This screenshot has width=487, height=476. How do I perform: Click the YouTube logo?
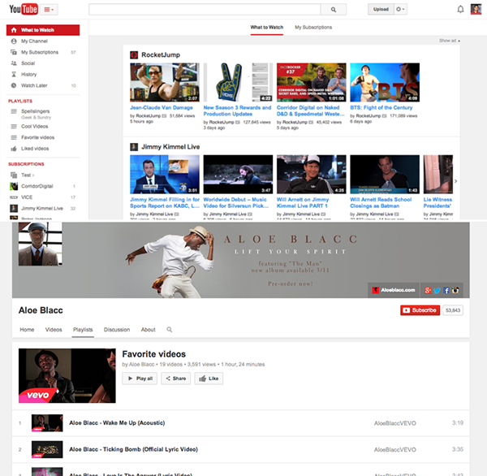pyautogui.click(x=24, y=9)
